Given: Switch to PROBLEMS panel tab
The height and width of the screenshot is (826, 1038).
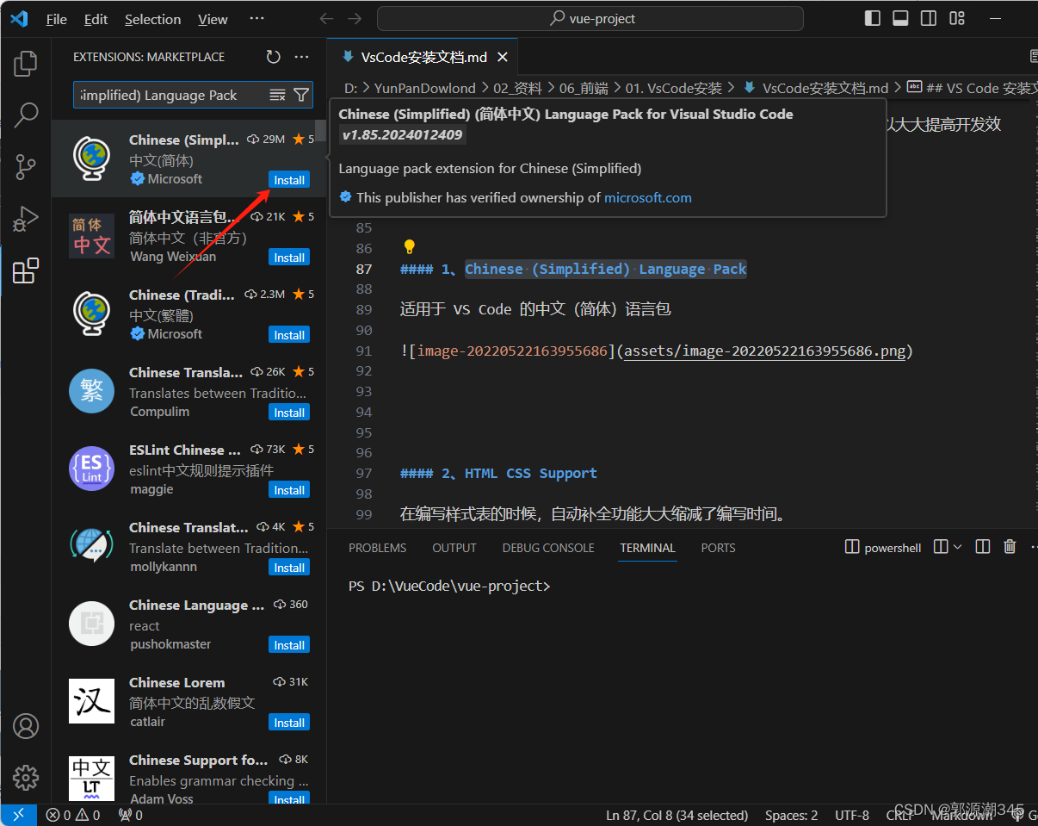Looking at the screenshot, I should pyautogui.click(x=377, y=548).
